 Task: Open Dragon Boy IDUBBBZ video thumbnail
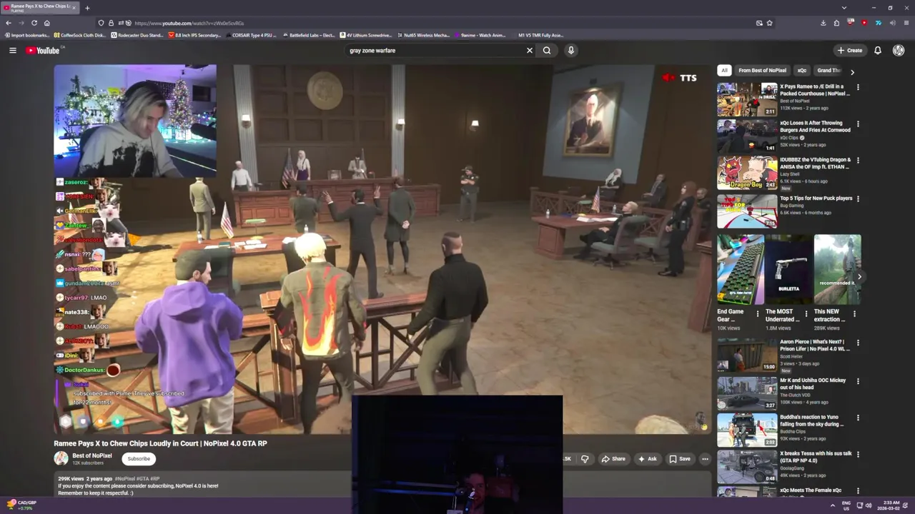747,173
